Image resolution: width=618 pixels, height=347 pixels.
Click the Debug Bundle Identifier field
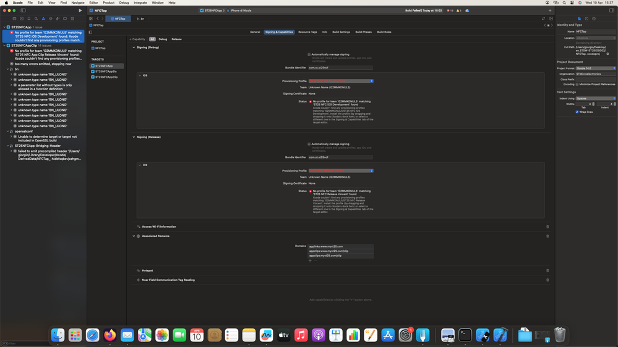pos(340,68)
